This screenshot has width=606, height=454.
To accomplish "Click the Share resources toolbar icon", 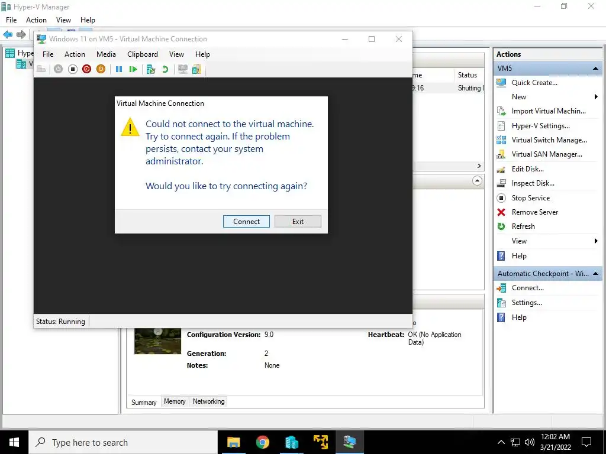I will [x=196, y=69].
